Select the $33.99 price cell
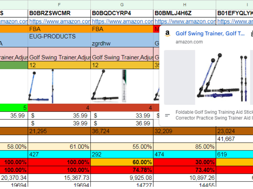 tap(122, 116)
